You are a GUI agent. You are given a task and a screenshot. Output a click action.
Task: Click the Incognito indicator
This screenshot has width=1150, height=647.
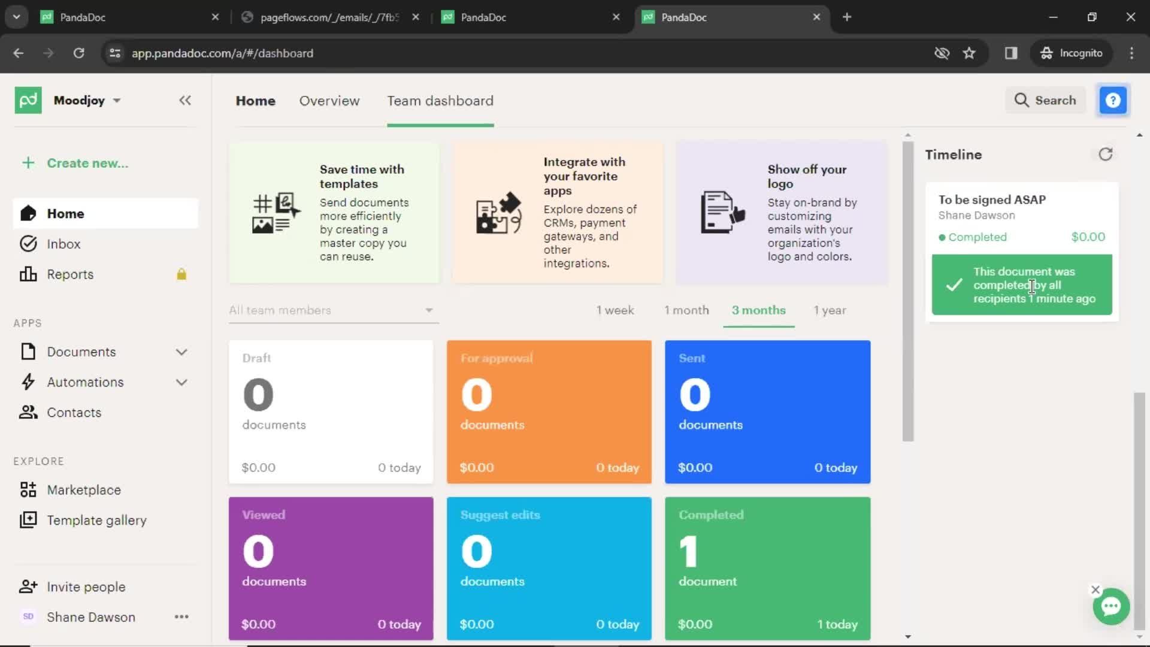[1072, 53]
